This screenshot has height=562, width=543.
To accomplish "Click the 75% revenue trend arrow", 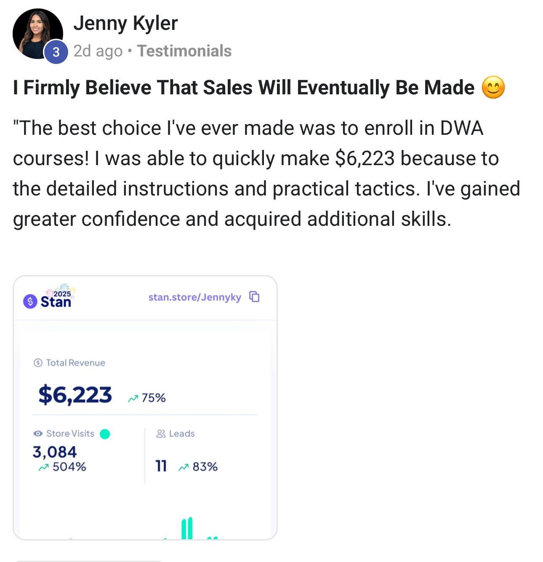I will [x=133, y=398].
